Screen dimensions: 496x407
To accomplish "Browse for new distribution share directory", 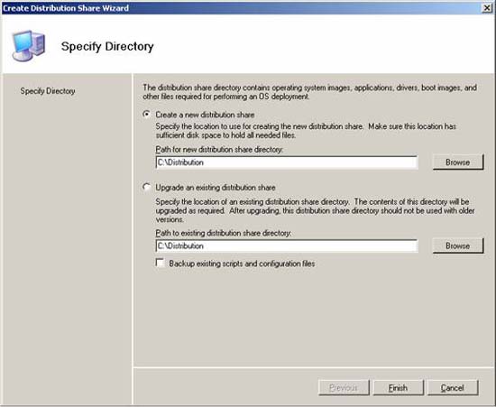I will (x=458, y=162).
